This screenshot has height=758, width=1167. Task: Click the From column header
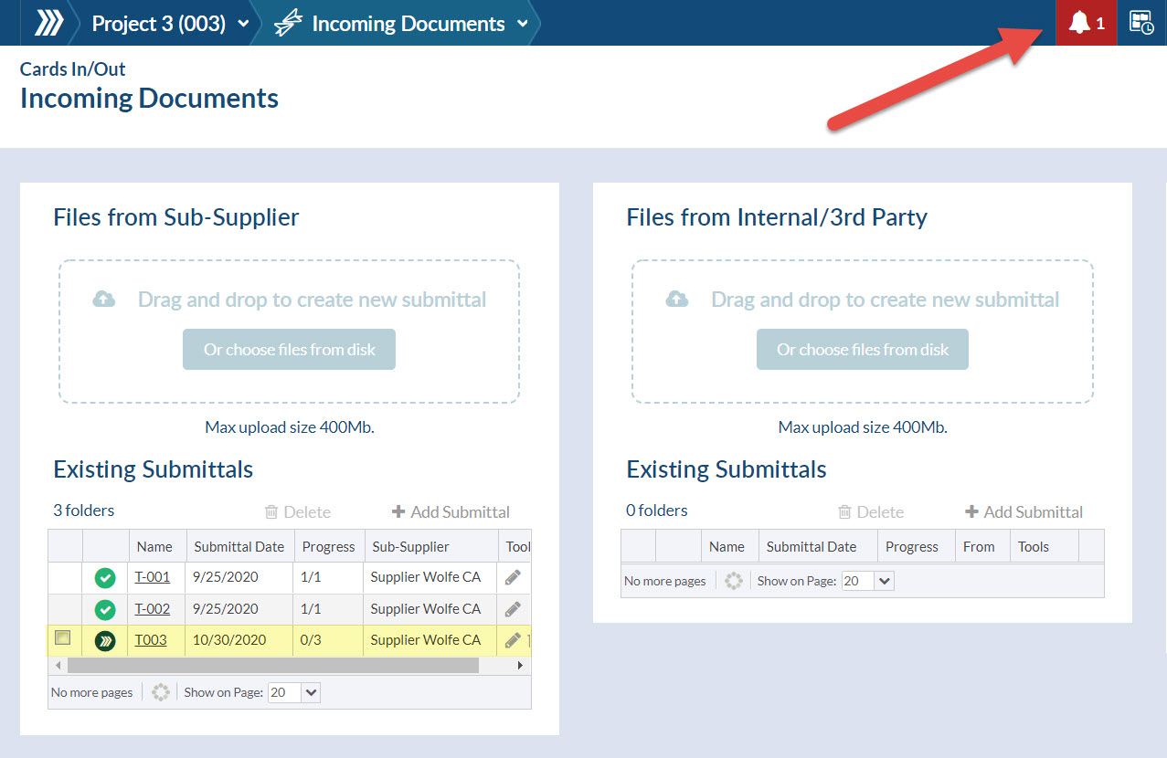click(x=982, y=546)
